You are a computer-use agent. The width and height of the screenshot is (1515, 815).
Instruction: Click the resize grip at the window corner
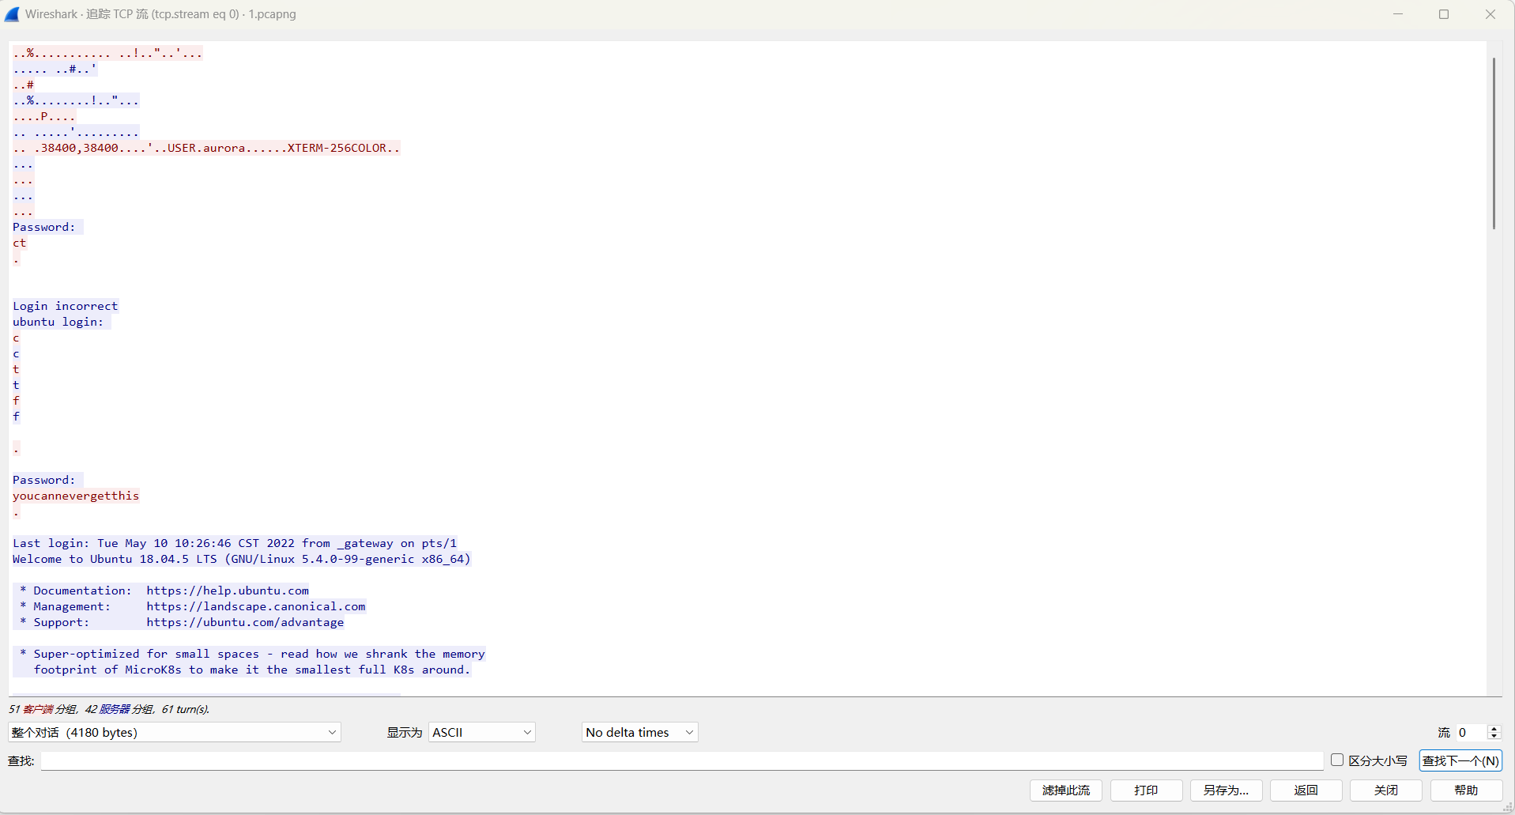pos(1507,807)
